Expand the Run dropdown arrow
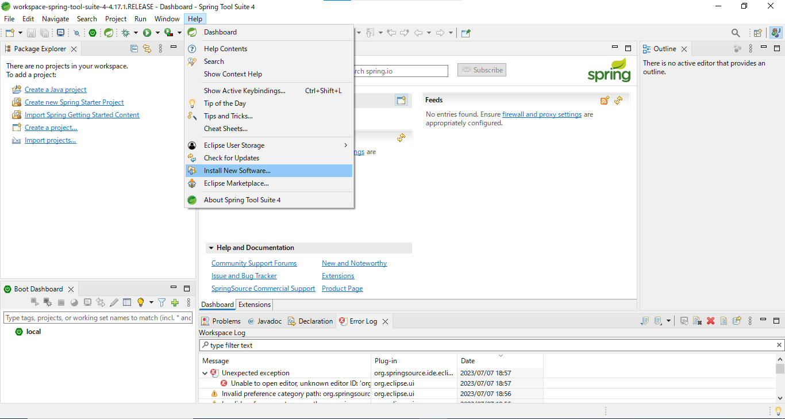The image size is (785, 419). [157, 33]
